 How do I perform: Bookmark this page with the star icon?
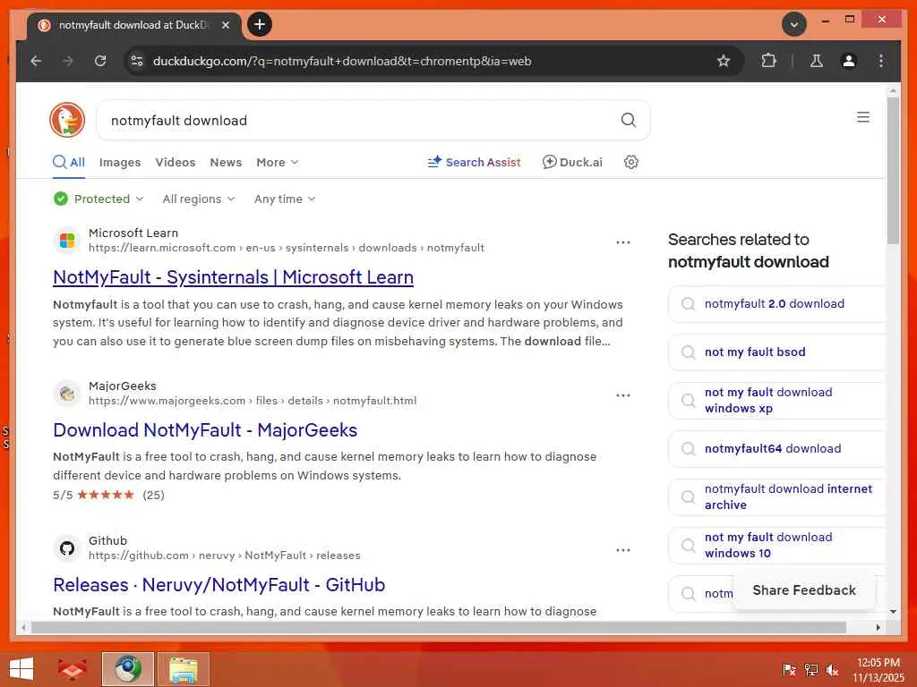(724, 61)
